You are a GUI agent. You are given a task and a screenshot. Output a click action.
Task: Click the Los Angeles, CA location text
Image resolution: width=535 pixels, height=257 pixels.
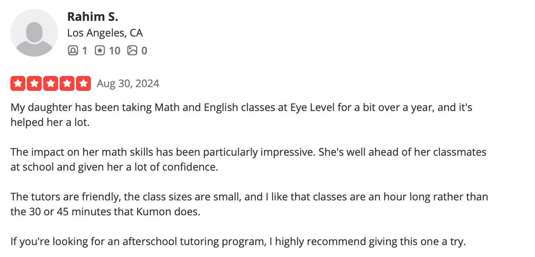105,33
